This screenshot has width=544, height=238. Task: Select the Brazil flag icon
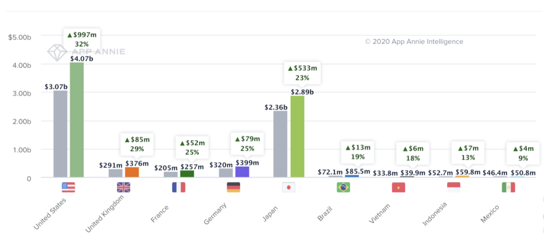pyautogui.click(x=344, y=187)
